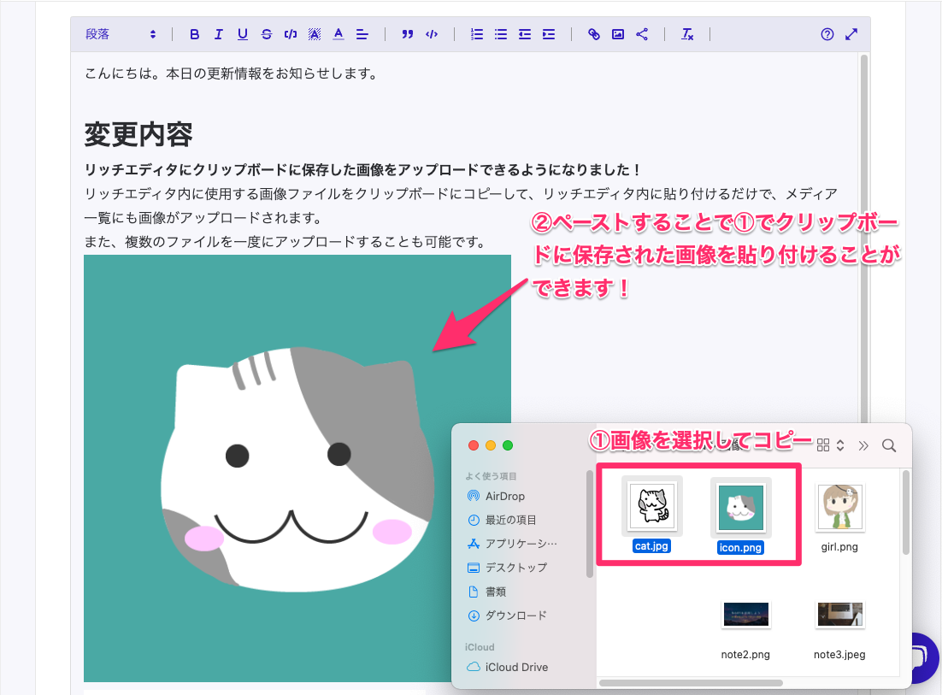Create a bulleted list
The width and height of the screenshot is (942, 695).
[501, 34]
